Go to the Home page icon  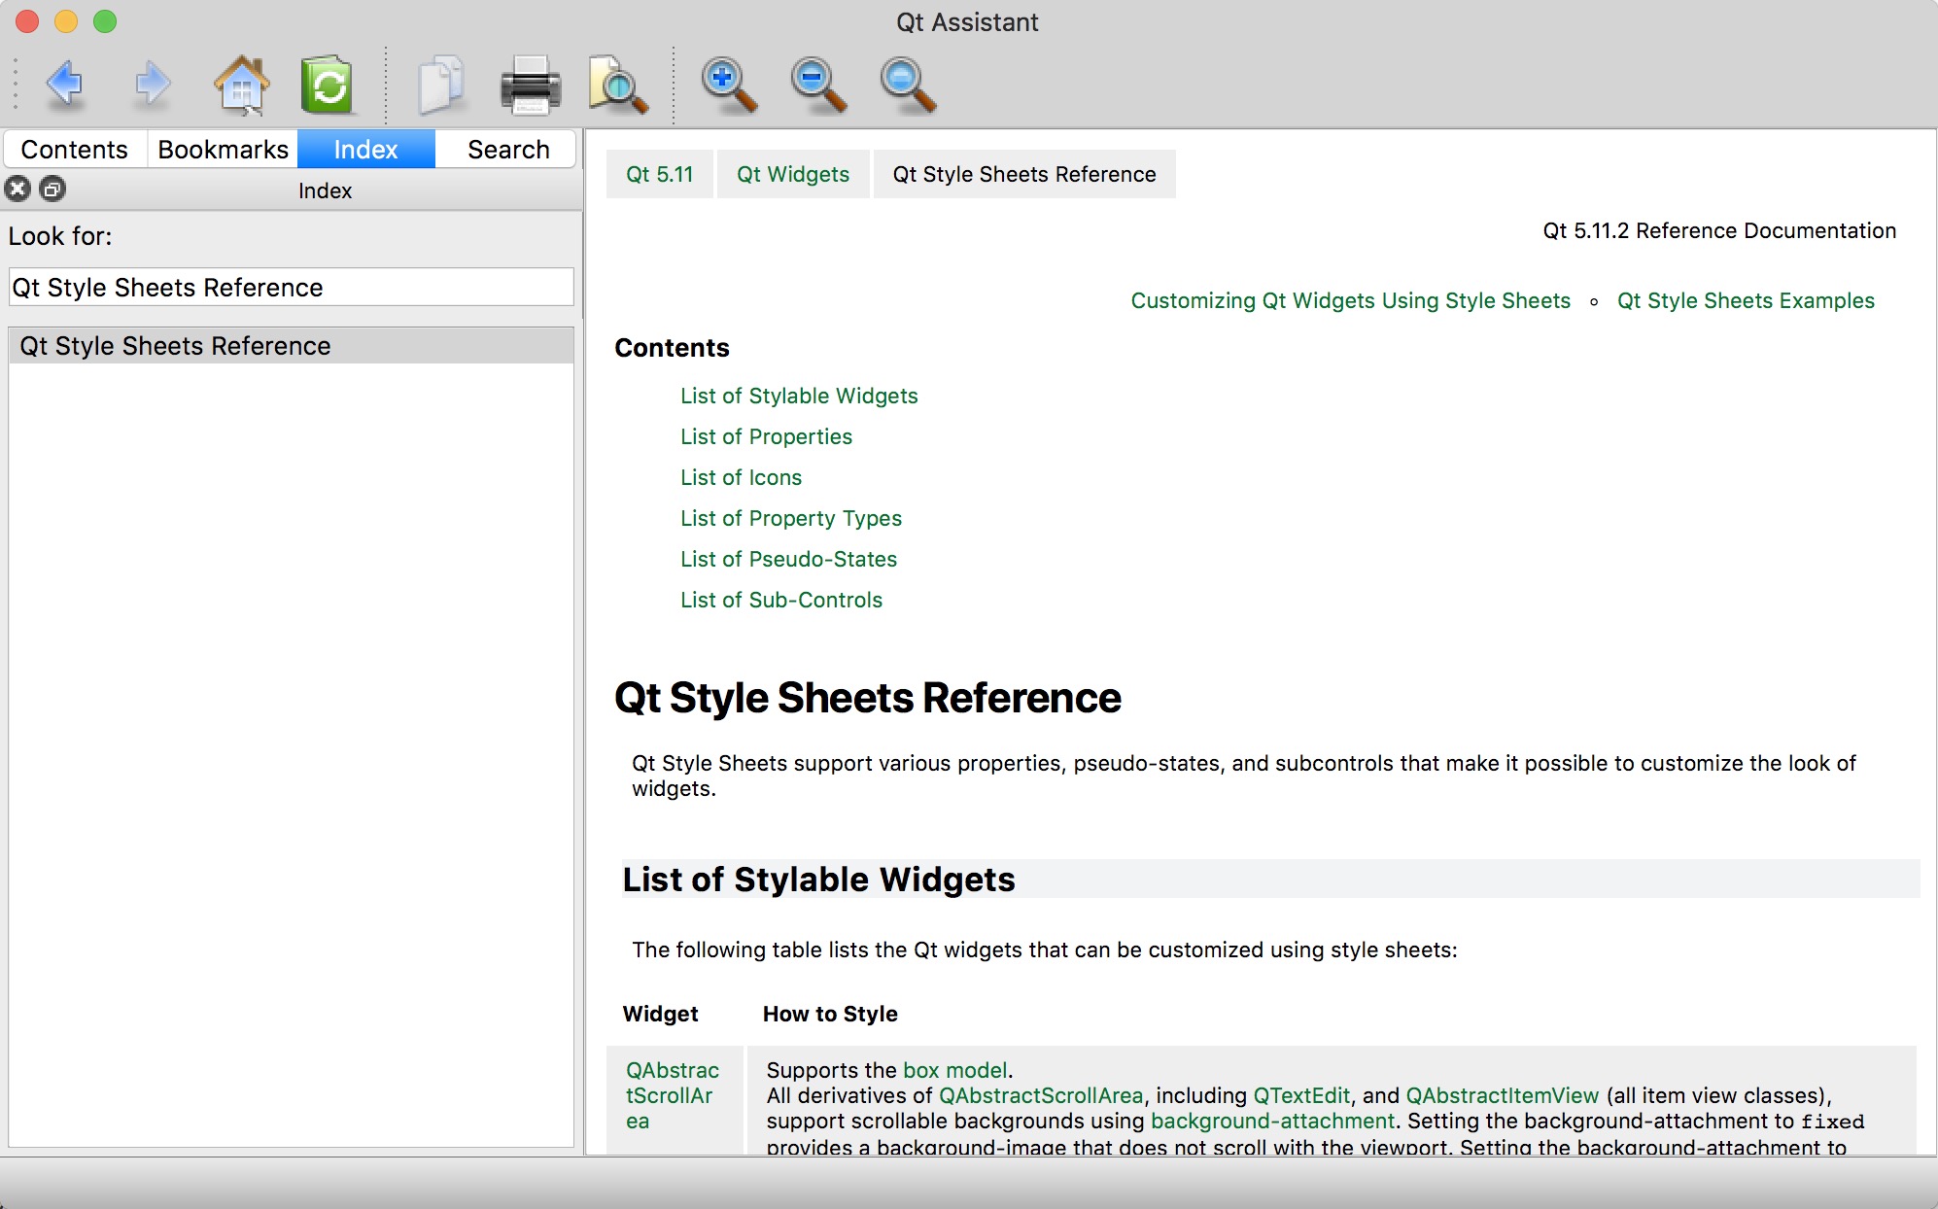coord(241,85)
